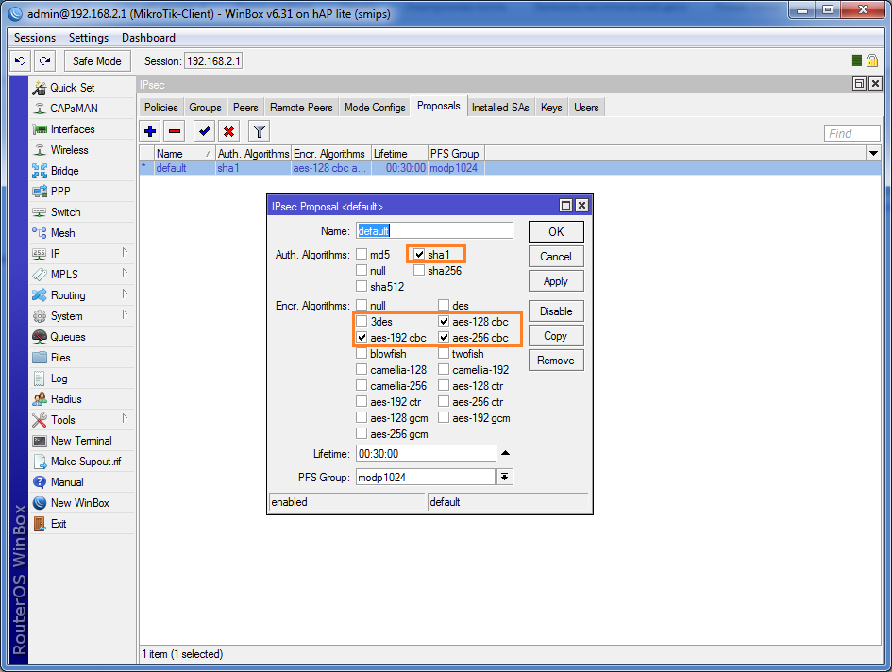The height and width of the screenshot is (672, 892).
Task: Expand the System submenu
Action: click(x=125, y=315)
